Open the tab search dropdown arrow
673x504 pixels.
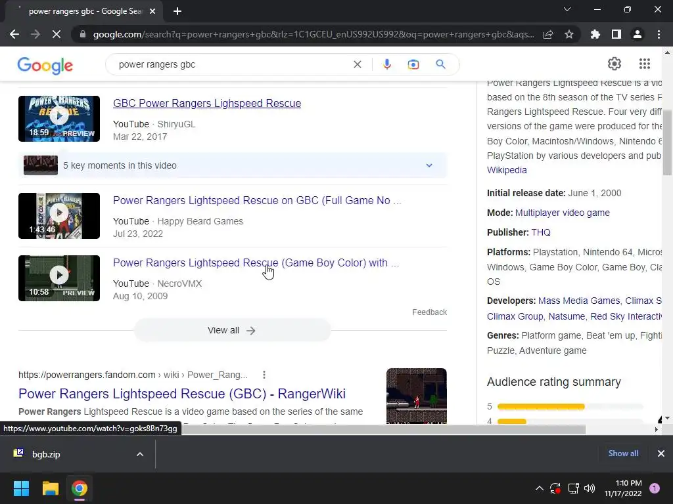(x=567, y=9)
